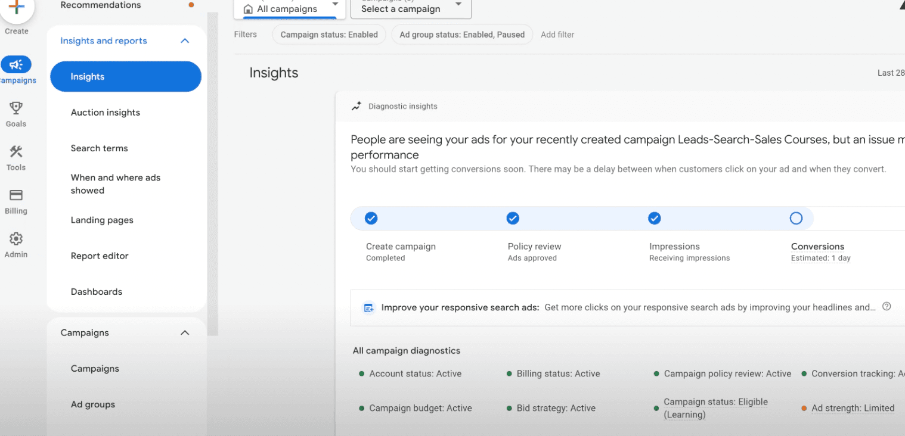Open the All campaigns dropdown
905x436 pixels.
(289, 8)
